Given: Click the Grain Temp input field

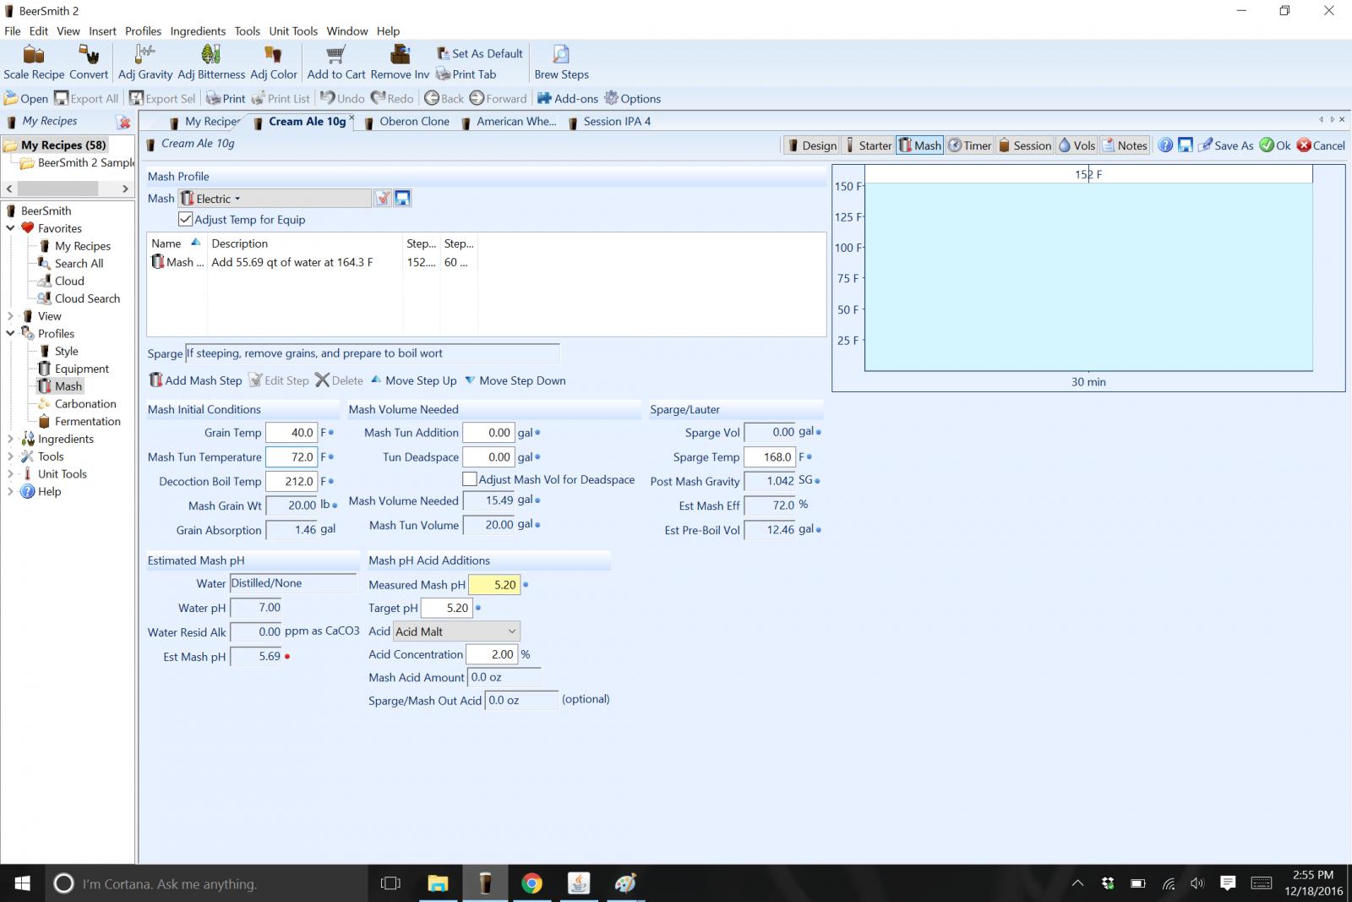Looking at the screenshot, I should pos(292,432).
